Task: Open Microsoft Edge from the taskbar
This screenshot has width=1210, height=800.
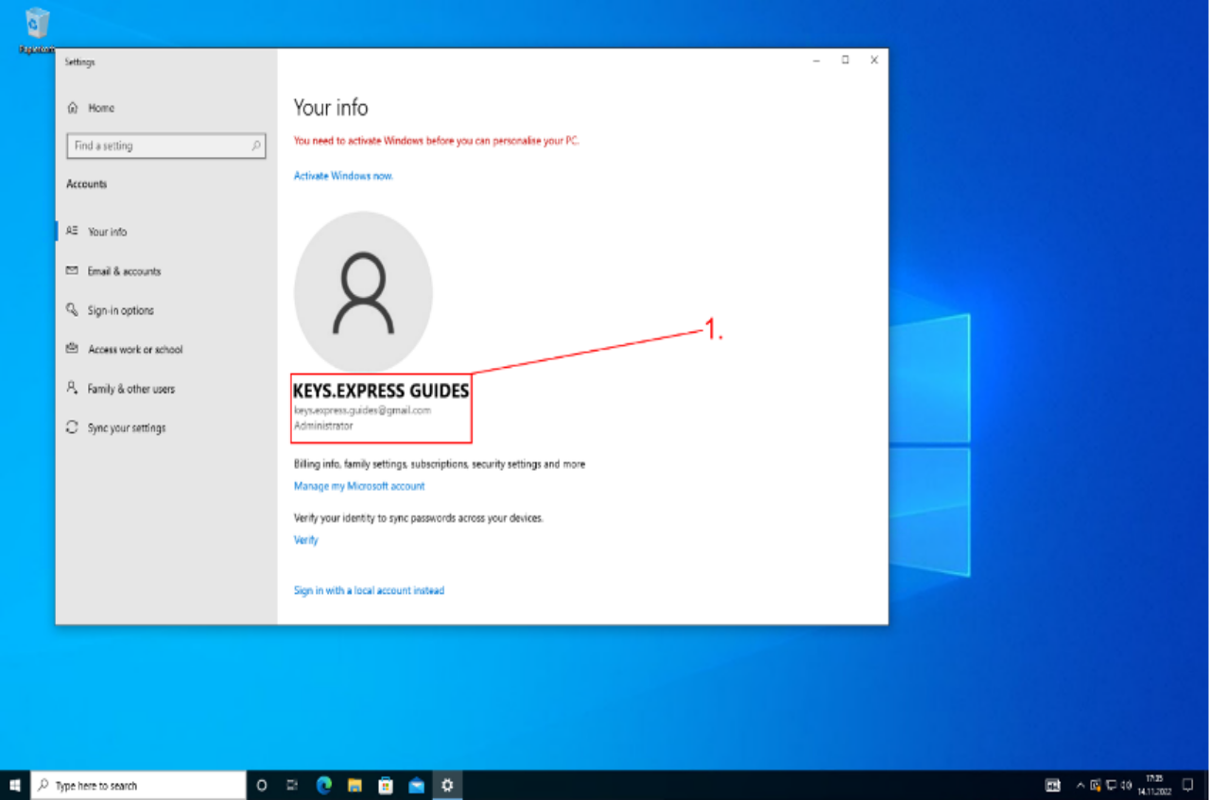Action: point(323,785)
